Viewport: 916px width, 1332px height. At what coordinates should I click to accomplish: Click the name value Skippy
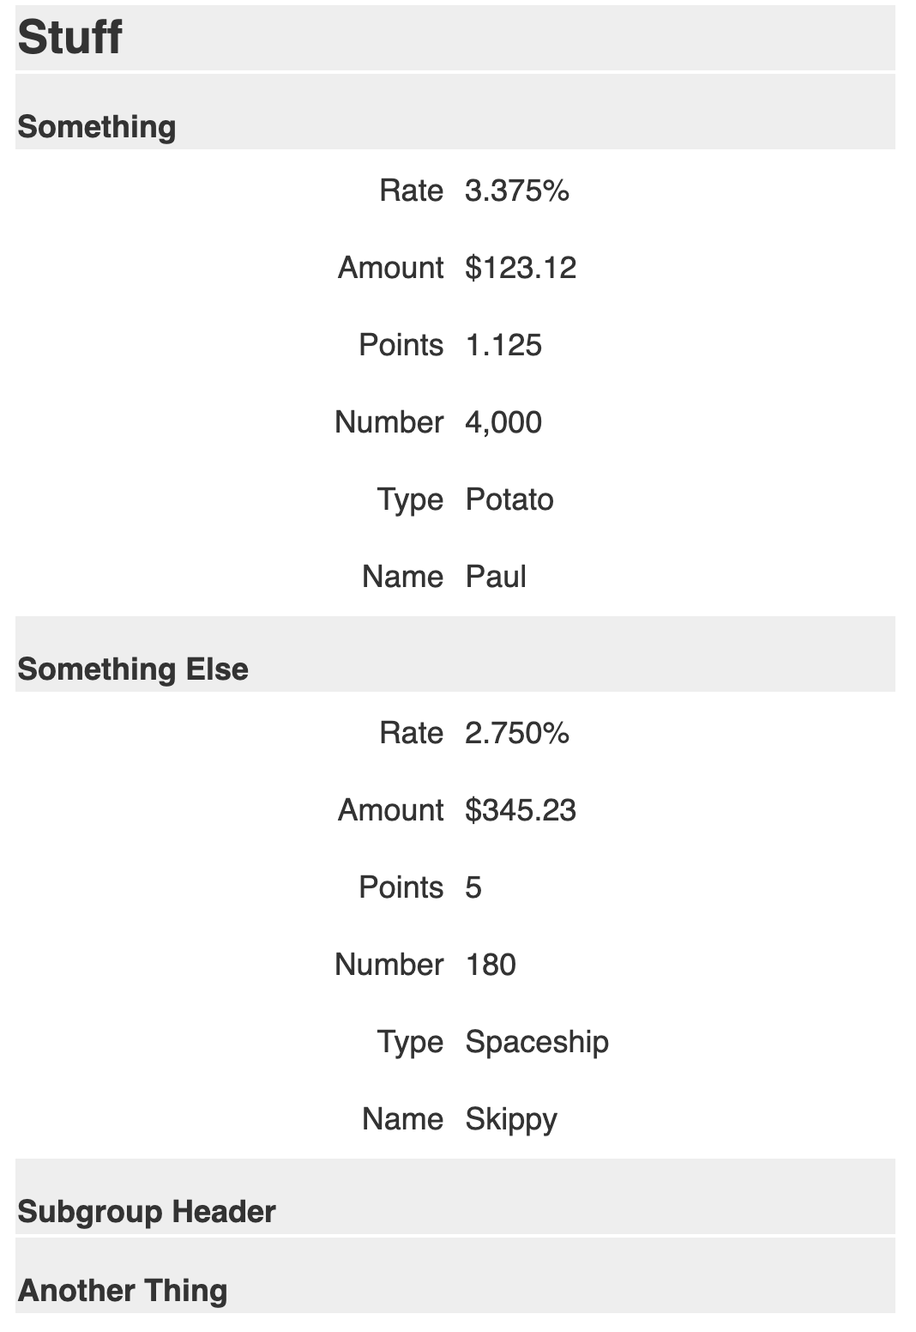(x=511, y=1120)
